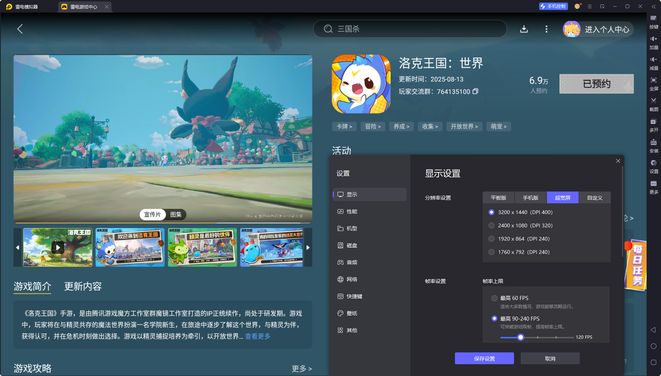Choose the 最高 60 FPS option
661x376 pixels.
pyautogui.click(x=494, y=298)
